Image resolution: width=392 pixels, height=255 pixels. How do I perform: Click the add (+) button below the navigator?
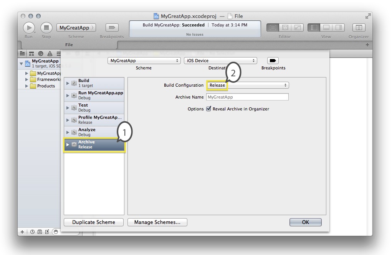coord(22,232)
